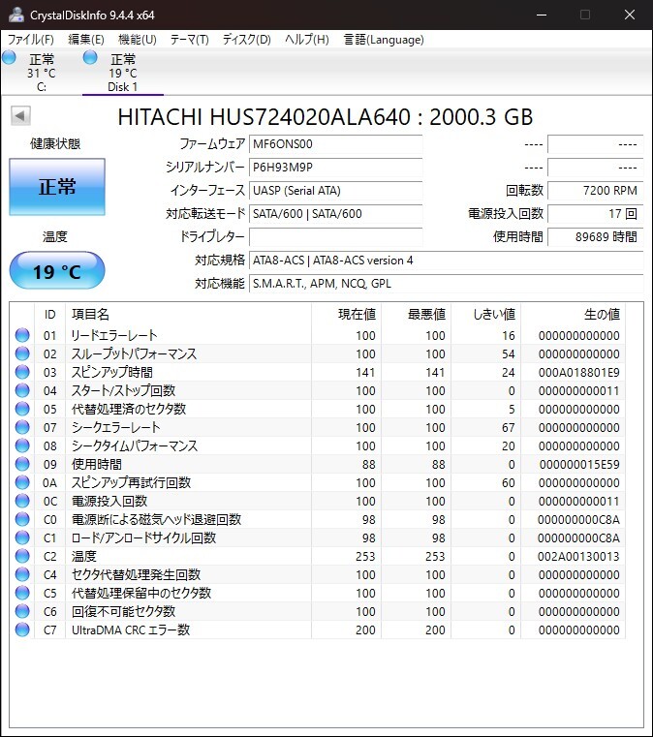
Task: Click the power-on count field 17 回
Action: (x=595, y=213)
